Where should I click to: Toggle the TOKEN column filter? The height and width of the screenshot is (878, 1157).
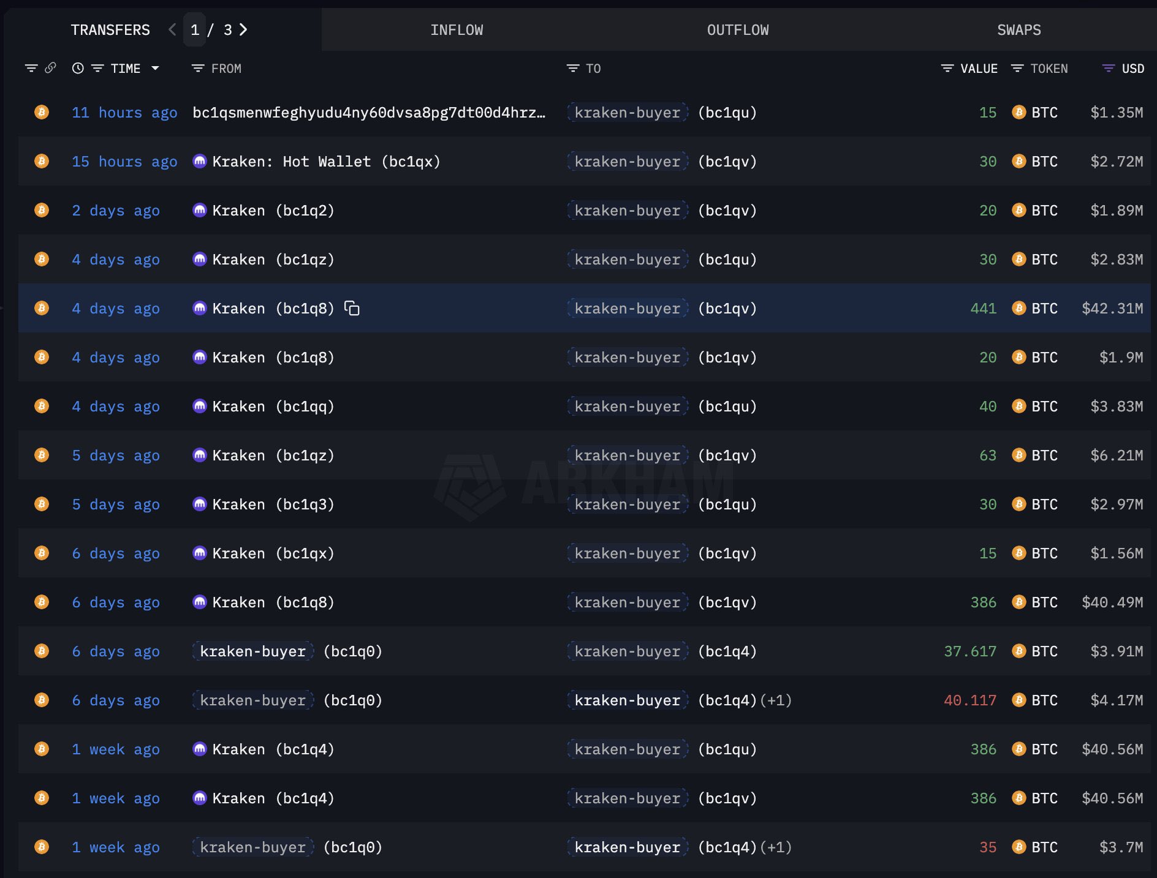click(1017, 69)
